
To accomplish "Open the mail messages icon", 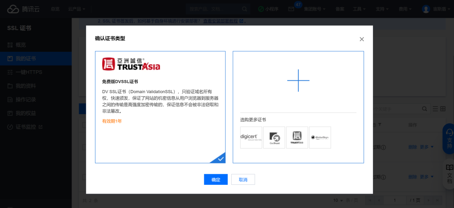I will click(x=291, y=9).
